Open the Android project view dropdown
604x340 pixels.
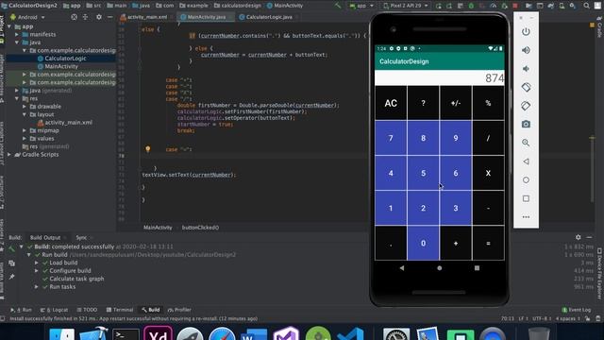pyautogui.click(x=27, y=17)
